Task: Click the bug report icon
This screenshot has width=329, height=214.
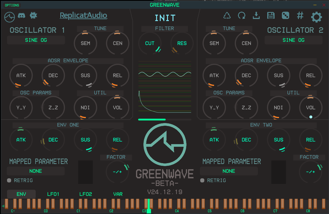Action: coord(33,15)
